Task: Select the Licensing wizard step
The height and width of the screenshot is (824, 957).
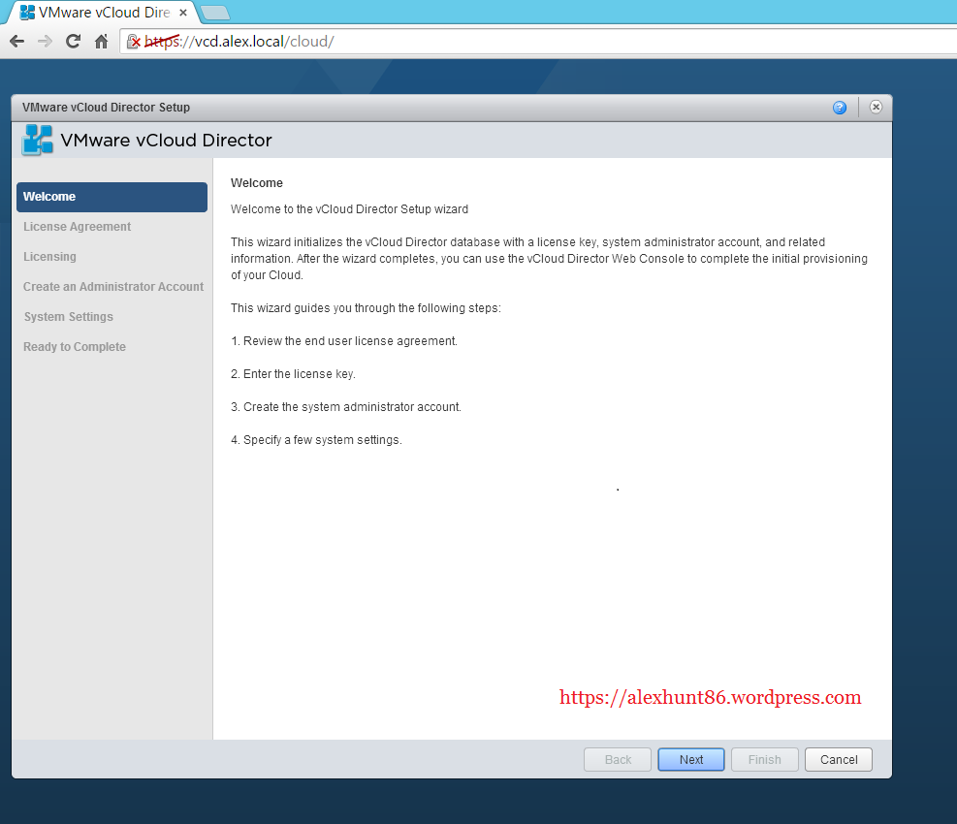Action: [49, 256]
